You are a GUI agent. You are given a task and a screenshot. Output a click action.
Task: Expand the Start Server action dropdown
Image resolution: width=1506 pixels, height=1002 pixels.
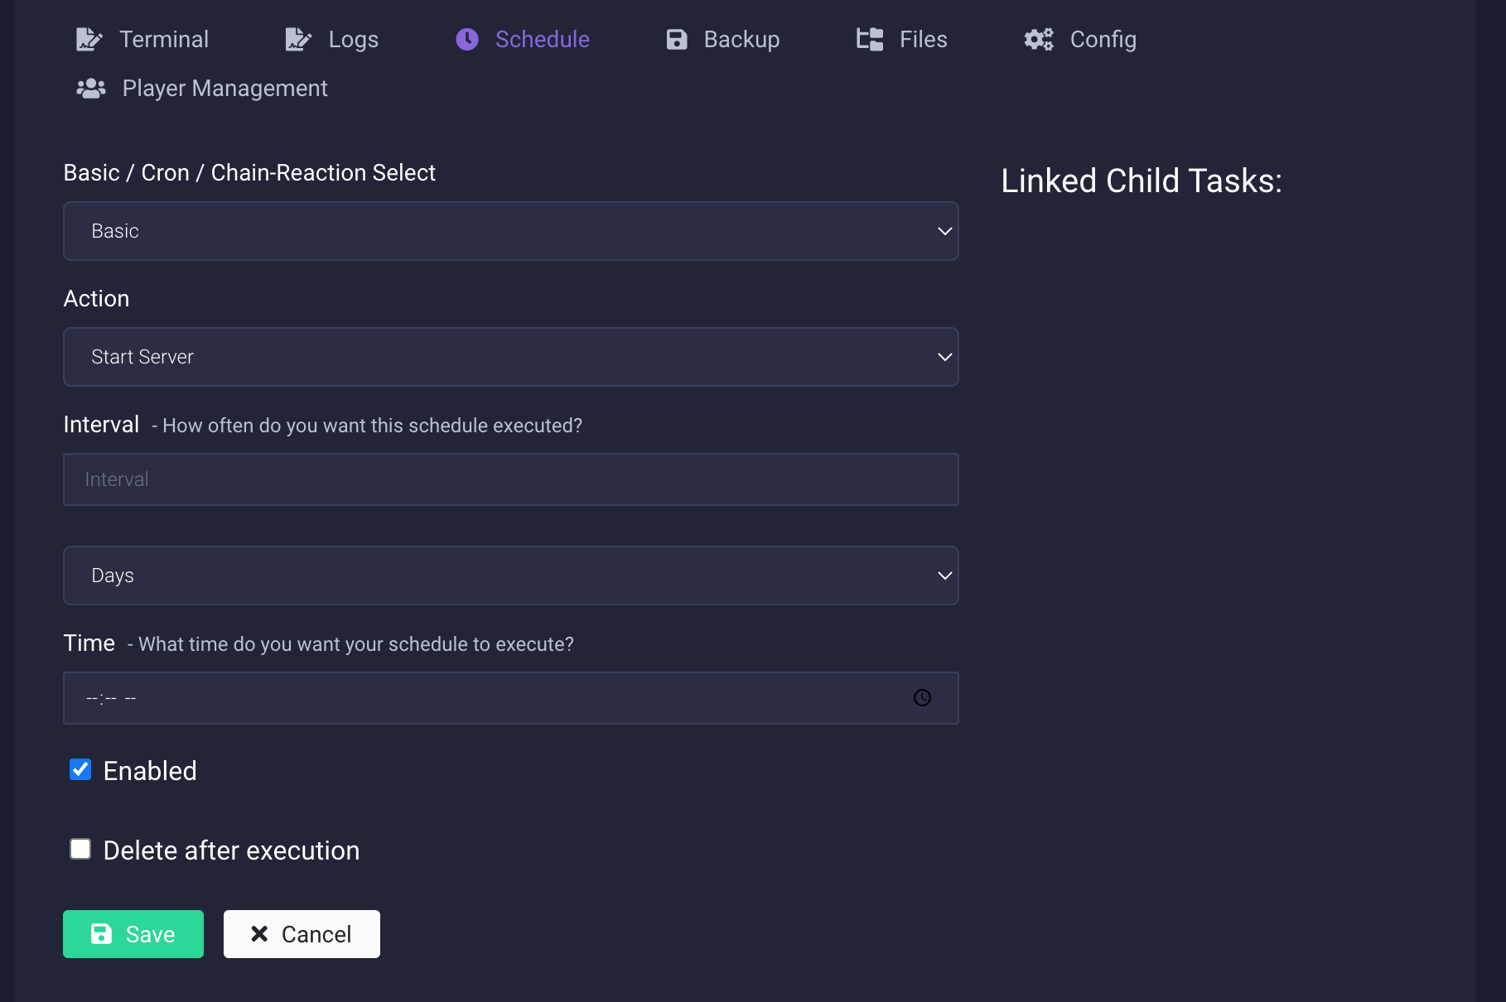[x=510, y=357]
